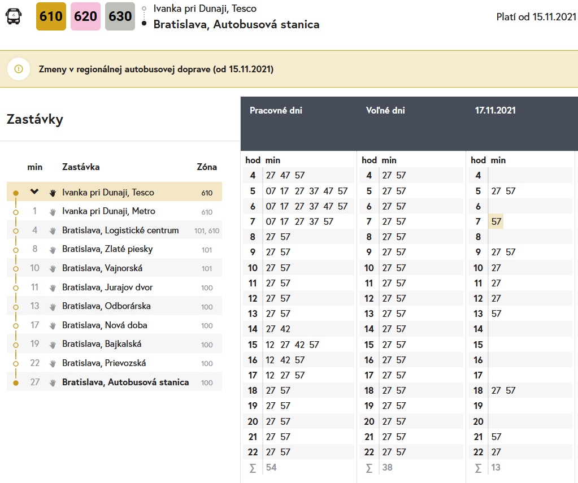This screenshot has width=578, height=483.
Task: Click hand icon beside Ivanka pri Dunaji, Metro
Action: point(53,212)
